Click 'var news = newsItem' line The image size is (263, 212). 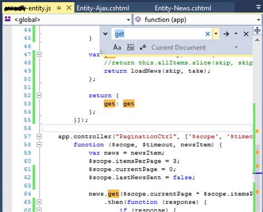127,153
